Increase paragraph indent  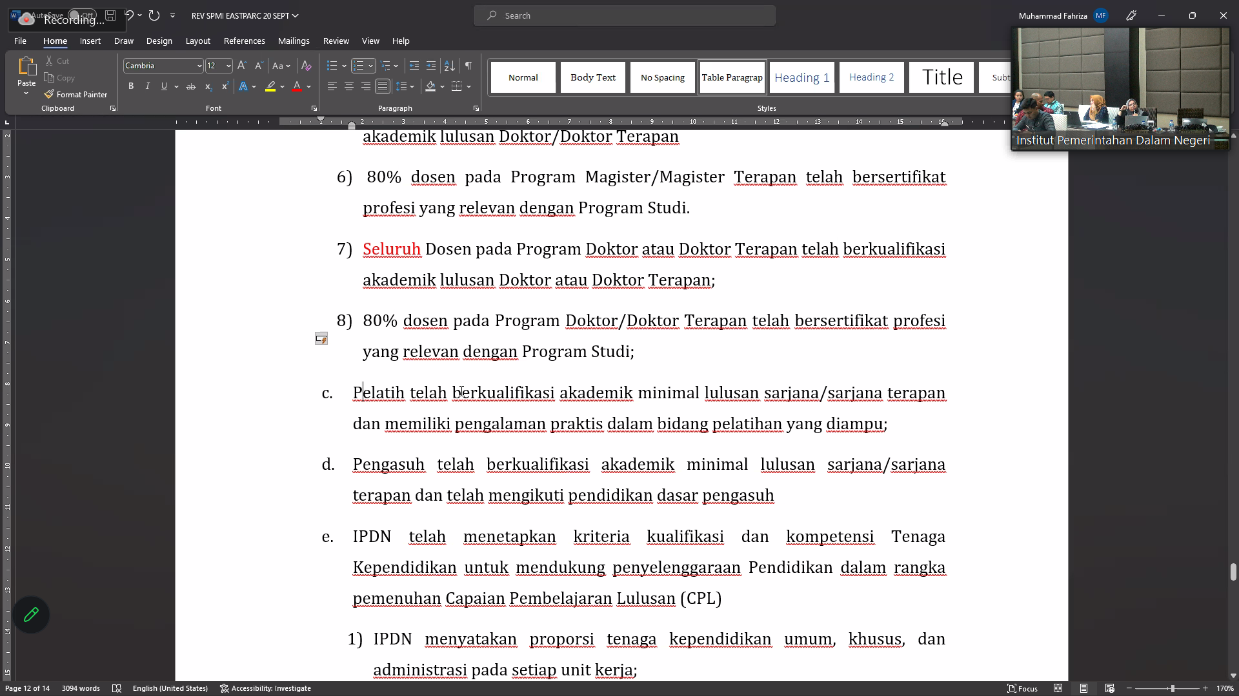point(431,66)
